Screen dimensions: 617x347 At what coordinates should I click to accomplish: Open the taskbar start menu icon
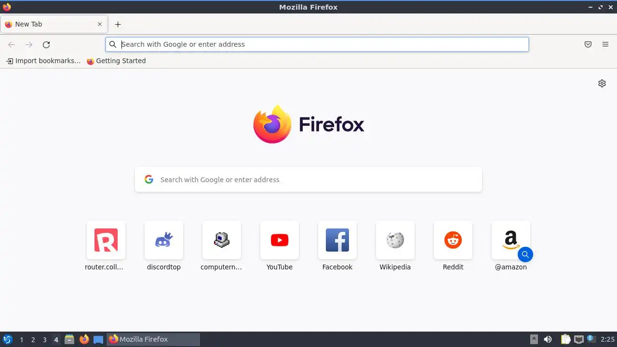click(8, 339)
